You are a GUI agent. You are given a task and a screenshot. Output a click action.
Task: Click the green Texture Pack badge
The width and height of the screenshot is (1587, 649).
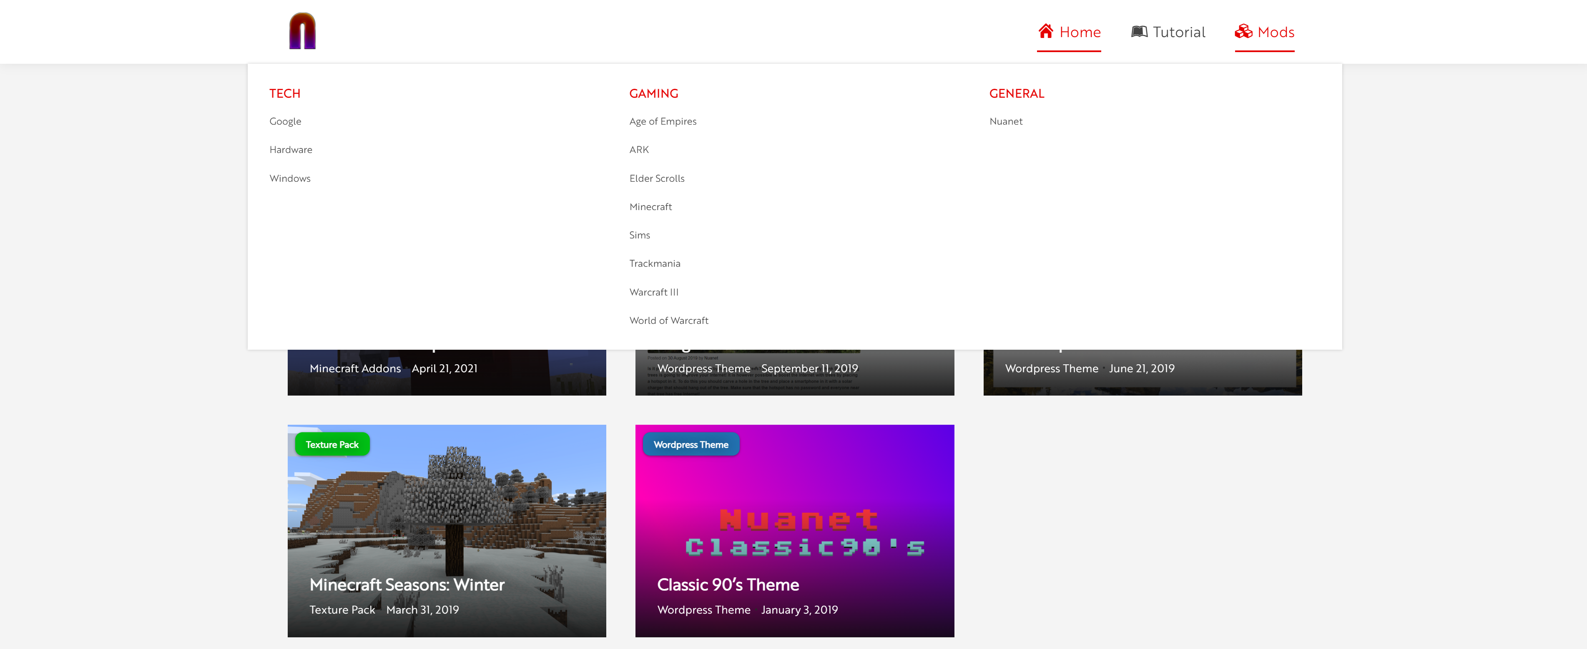click(x=332, y=445)
